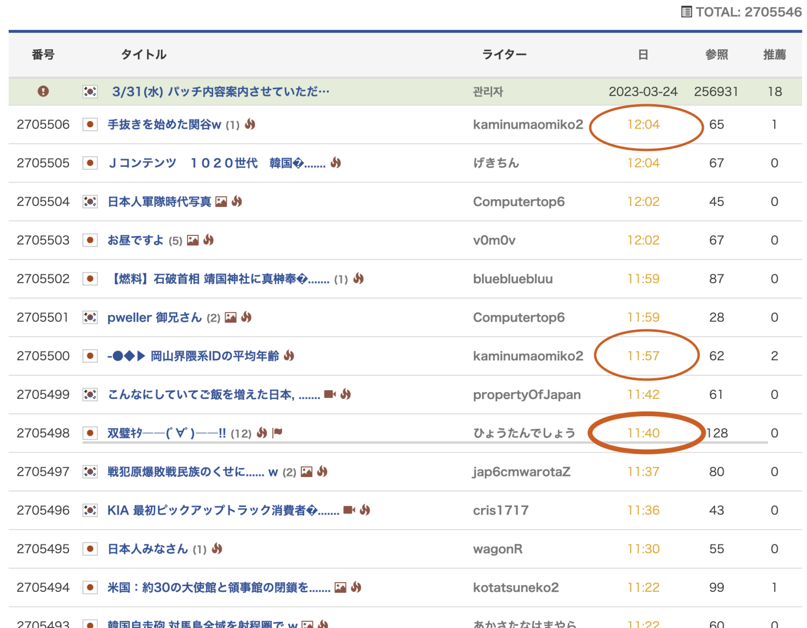Click the video icon on post 2705499
Viewport: 807px width, 628px height.
point(330,394)
